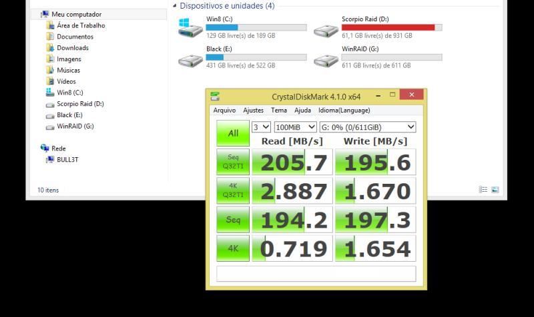The height and width of the screenshot is (317, 534).
Task: Click the CrystalDiskMark app icon in title bar
Action: tap(215, 97)
